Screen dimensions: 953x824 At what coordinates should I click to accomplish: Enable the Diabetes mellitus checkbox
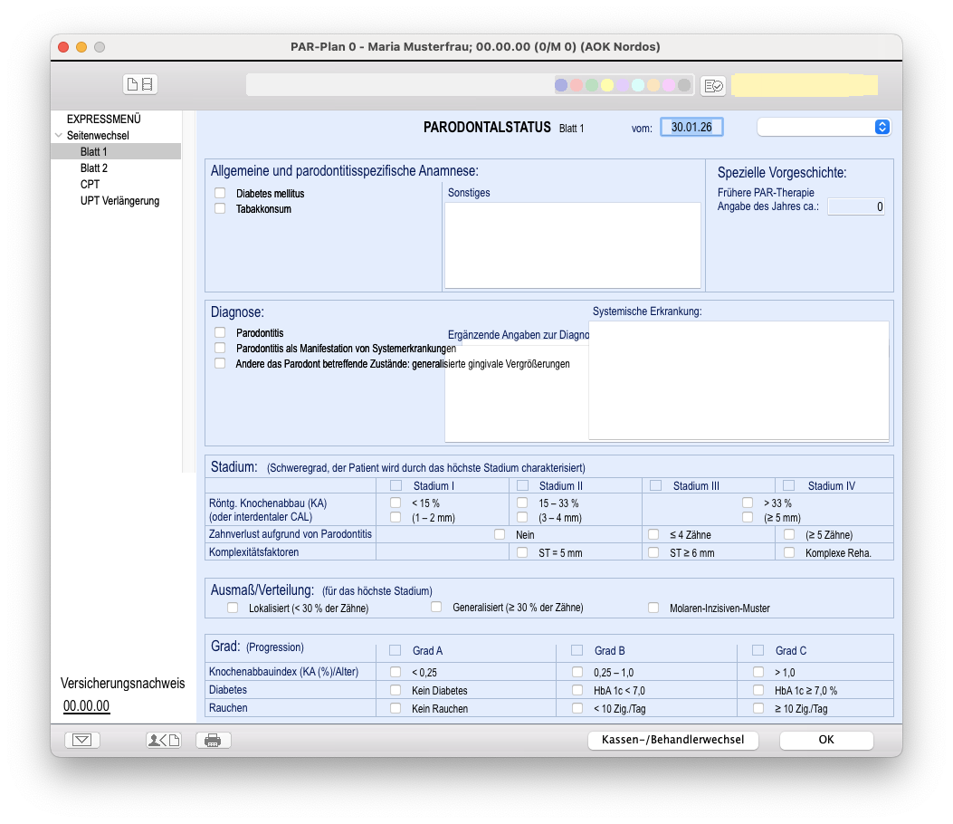click(220, 193)
